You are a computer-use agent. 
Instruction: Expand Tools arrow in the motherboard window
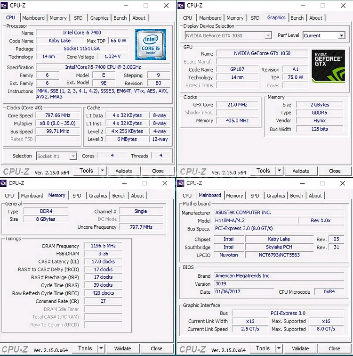click(279, 348)
